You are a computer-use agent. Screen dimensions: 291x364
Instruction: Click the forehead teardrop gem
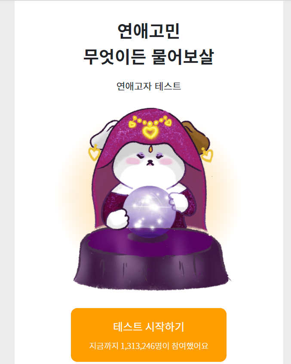point(151,149)
